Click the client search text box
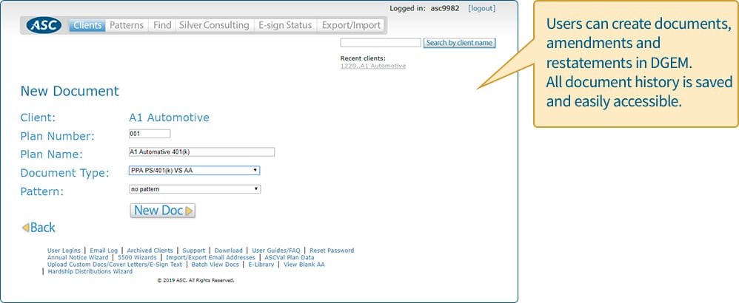Screen dimensions: 739x303 [380, 43]
